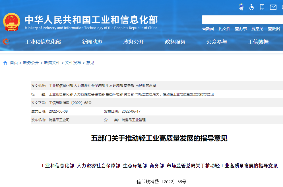
Task: Click the issuing agencies list in 发文机关 row
Action: tap(102, 86)
